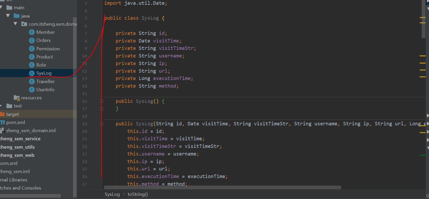Click the resources folder icon
Viewport: 429px width, 199px height.
17,98
